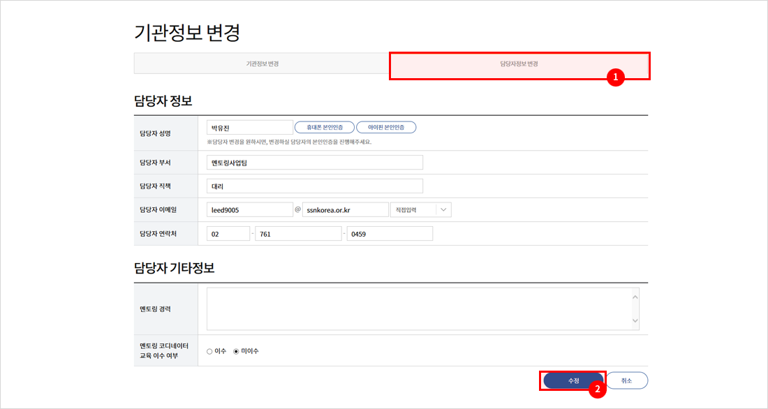Click the email ID field leed9005
Viewport: 768px width, 409px height.
(250, 210)
